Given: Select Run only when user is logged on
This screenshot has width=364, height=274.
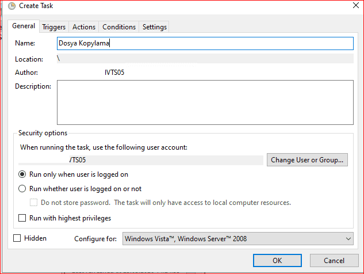Looking at the screenshot, I should click(x=22, y=174).
